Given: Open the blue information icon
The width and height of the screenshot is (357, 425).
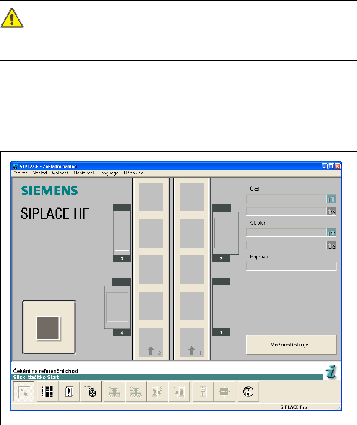Looking at the screenshot, I should tap(331, 372).
